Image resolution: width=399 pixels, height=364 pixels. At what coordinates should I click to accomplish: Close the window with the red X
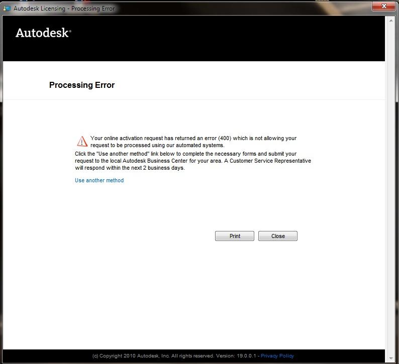(x=385, y=7)
